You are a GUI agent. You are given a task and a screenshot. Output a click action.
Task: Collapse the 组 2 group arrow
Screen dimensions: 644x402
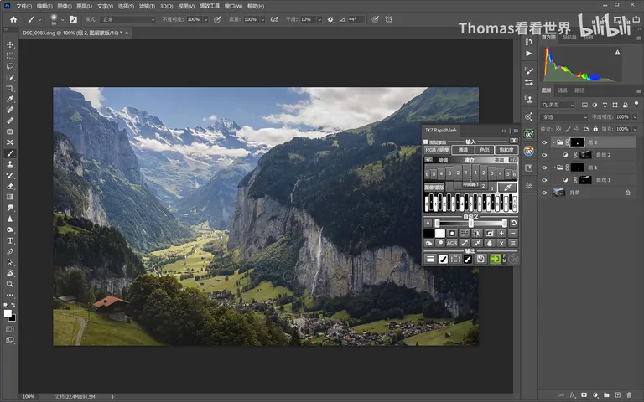pyautogui.click(x=553, y=142)
